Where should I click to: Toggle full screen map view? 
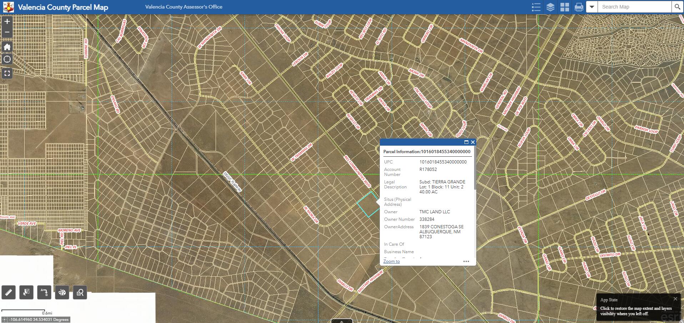[7, 73]
